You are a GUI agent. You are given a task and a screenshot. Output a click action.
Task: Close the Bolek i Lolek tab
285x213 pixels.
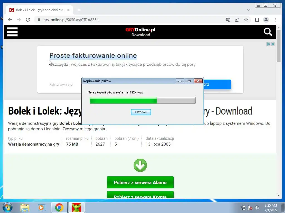[x=68, y=10]
